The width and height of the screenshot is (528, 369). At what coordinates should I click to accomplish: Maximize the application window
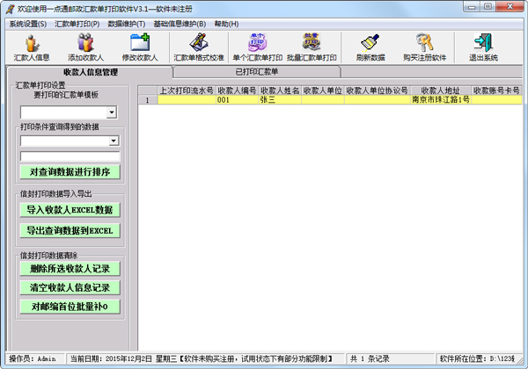tap(488, 7)
